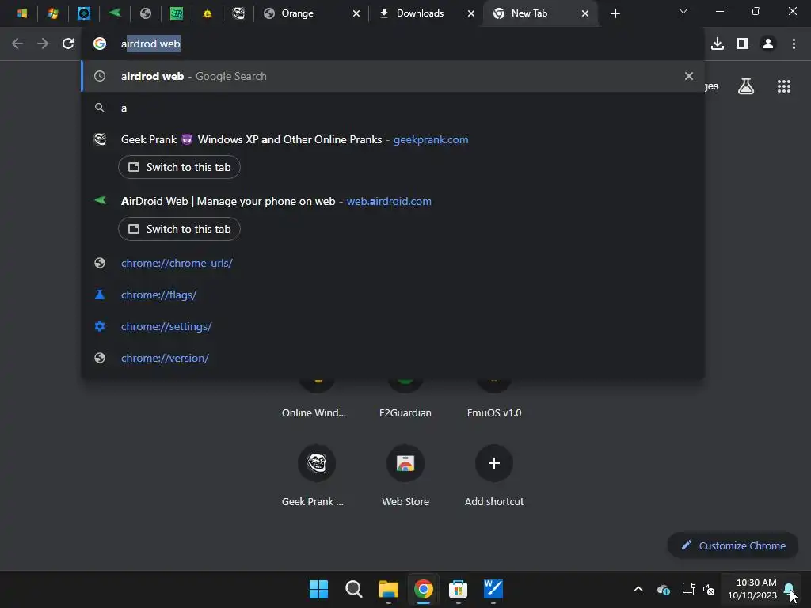
Task: Select the chrome://flags/ suggestion
Action: pos(393,294)
